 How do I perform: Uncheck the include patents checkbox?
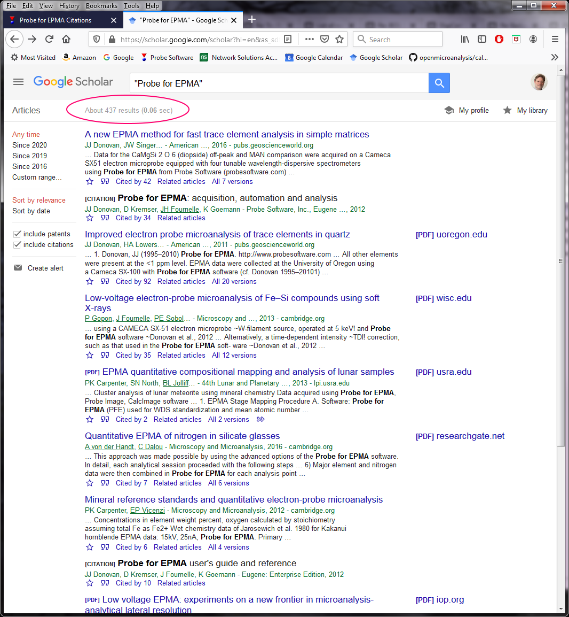coord(17,234)
